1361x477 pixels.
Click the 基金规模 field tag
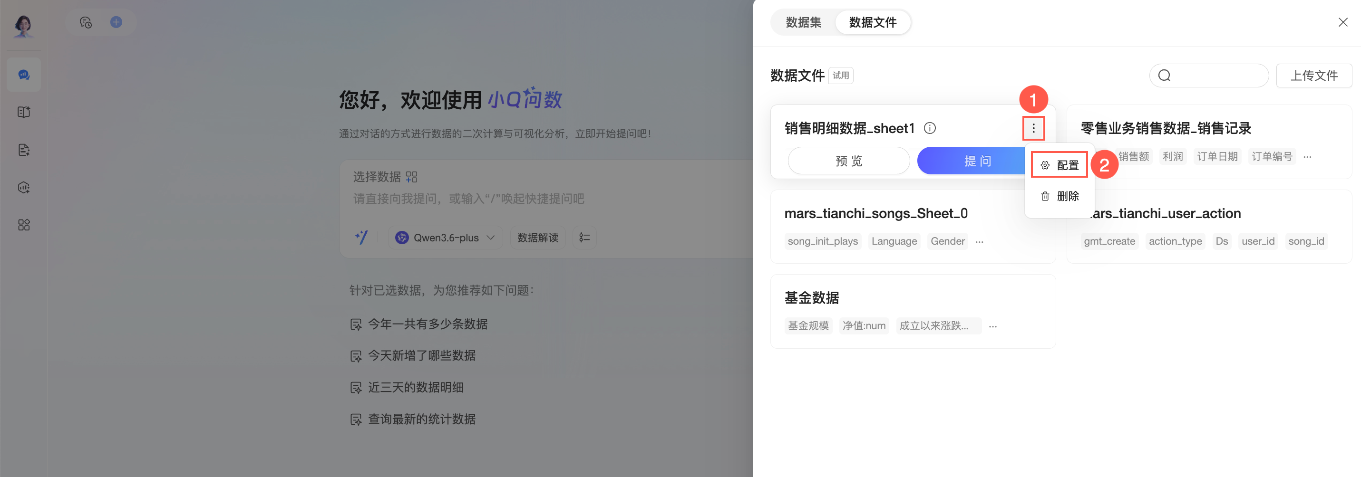[808, 325]
